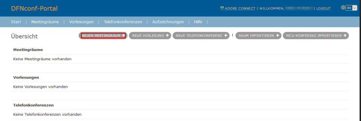Screen dimensions: 361x121
Task: Select Telefonkonferenzen in the navigation bar
Action: 123,22
